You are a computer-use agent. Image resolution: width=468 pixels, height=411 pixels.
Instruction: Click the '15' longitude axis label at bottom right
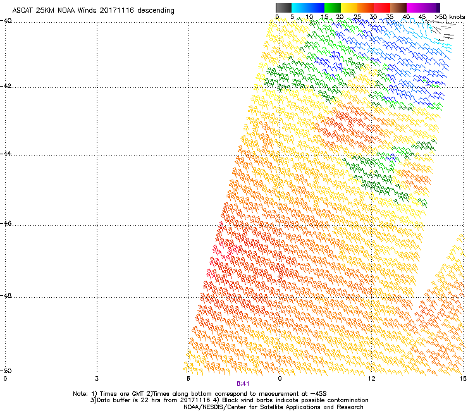pos(463,379)
